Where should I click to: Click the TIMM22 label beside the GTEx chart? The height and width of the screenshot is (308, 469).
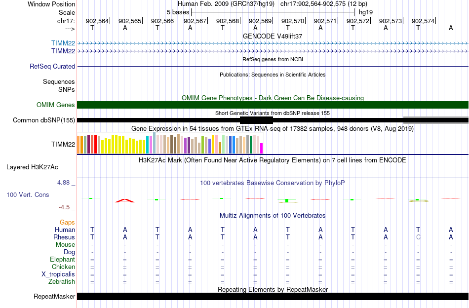click(x=63, y=145)
